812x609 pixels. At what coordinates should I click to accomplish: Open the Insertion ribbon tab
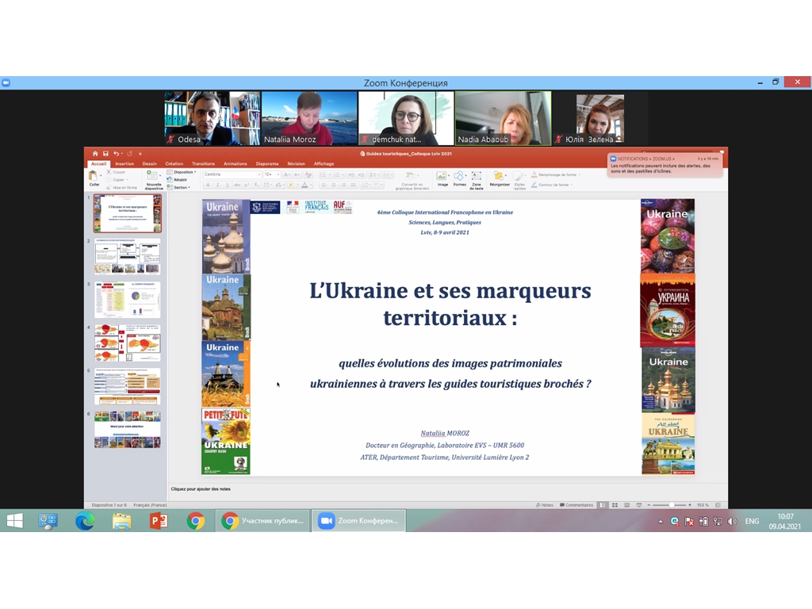pos(124,163)
